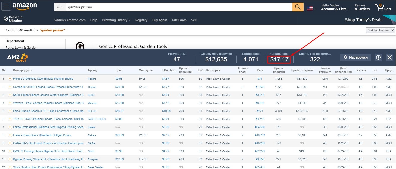Open AMZScout info icon
Image resolution: width=396 pixels, height=169 pixels.
(x=378, y=57)
